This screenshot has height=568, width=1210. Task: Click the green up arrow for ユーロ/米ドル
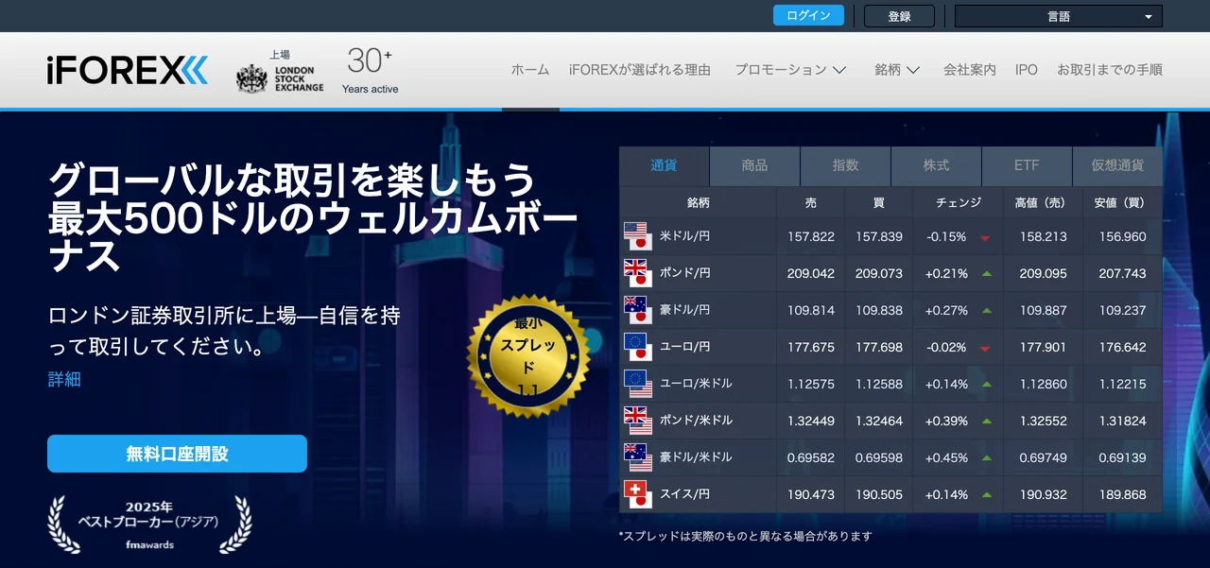[x=986, y=385]
